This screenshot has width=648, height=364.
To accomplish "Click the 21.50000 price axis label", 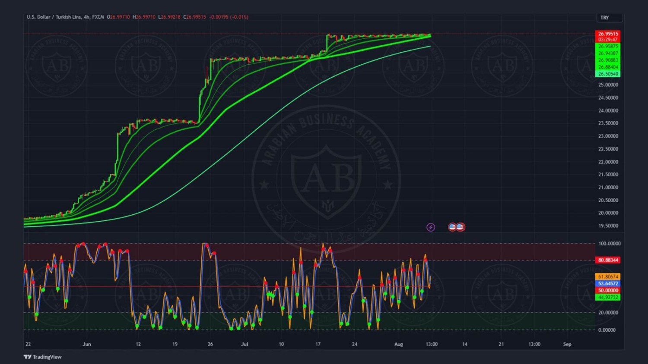I will (608, 174).
